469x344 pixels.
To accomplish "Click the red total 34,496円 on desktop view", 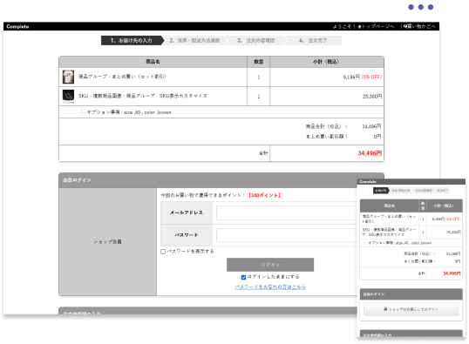I will click(370, 153).
